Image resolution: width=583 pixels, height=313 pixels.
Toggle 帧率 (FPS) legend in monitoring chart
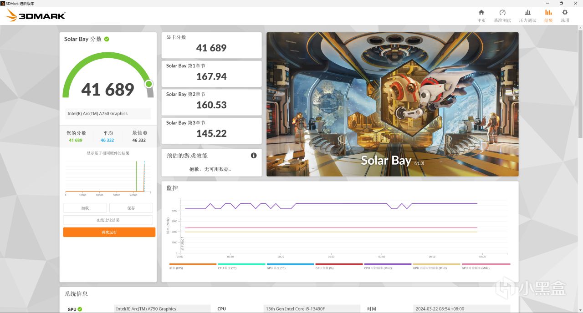point(193,266)
